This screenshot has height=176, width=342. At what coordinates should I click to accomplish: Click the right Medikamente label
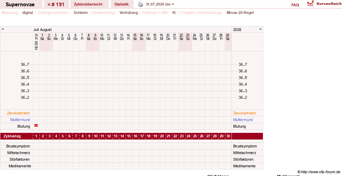[x=244, y=166]
